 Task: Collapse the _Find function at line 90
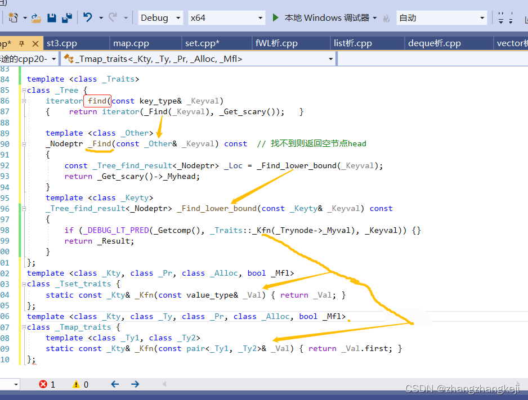(24, 144)
